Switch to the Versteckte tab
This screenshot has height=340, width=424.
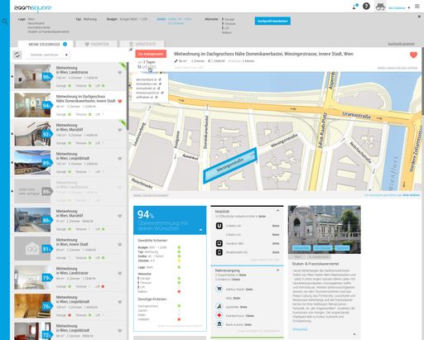[x=142, y=44]
